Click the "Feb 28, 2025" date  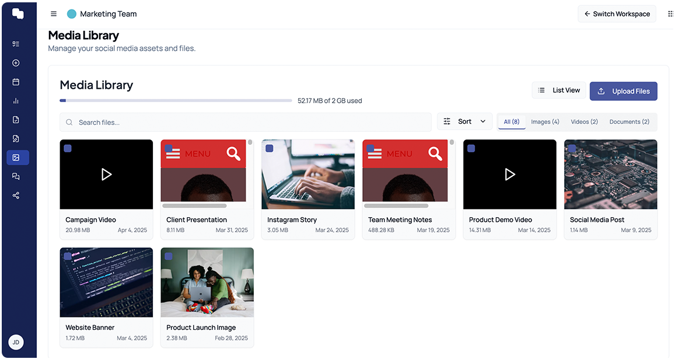(231, 339)
